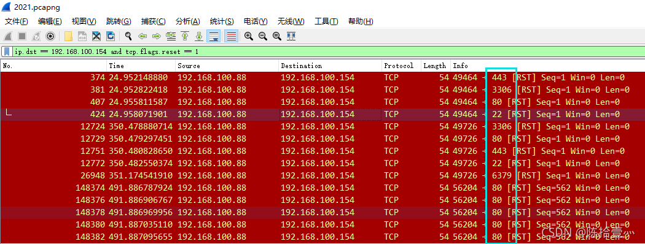Stop the running capture
The image size is (645, 244).
click(x=21, y=36)
